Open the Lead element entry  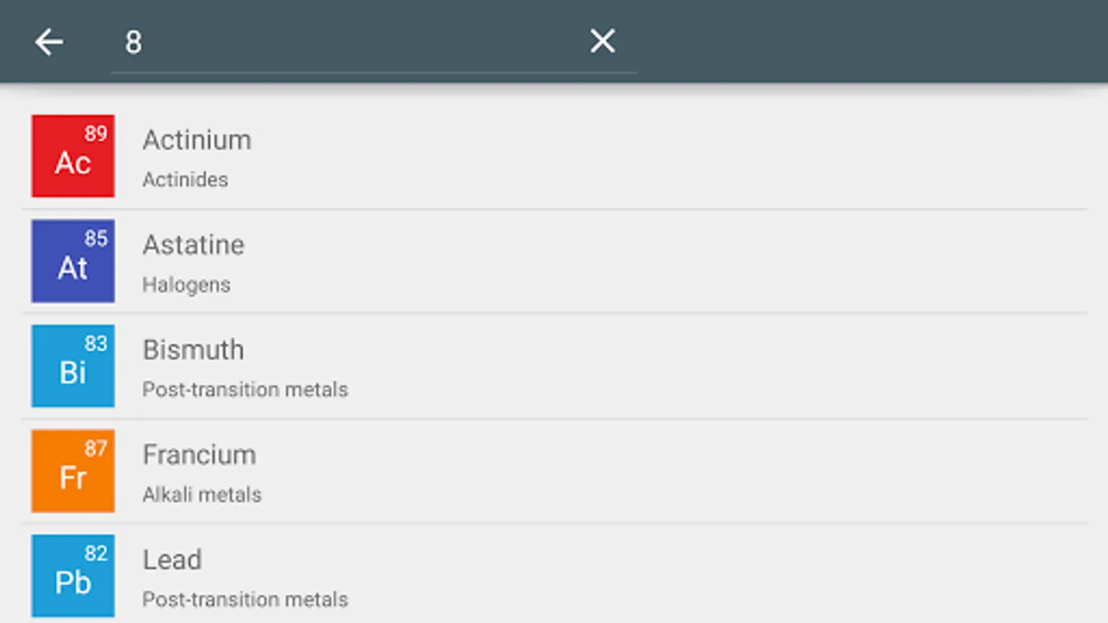[x=172, y=560]
